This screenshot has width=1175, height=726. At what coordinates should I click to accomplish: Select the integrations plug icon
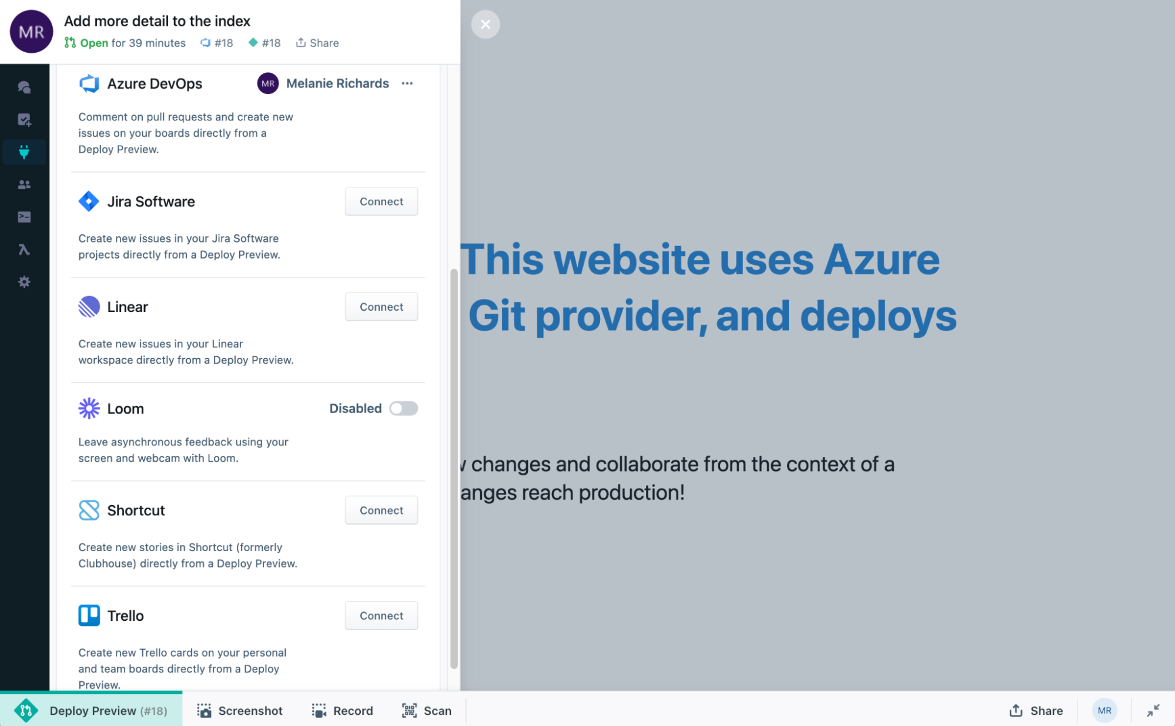point(24,152)
